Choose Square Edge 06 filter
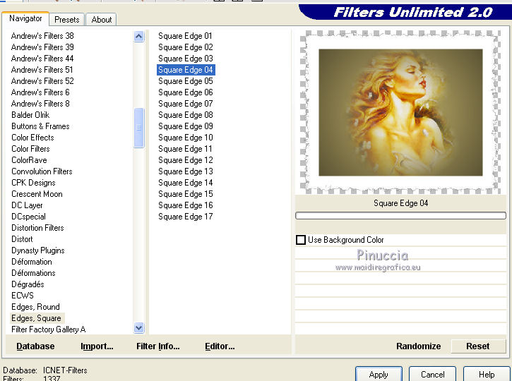Screen dimensions: 512x381 [186, 92]
